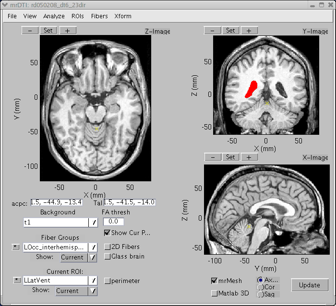This screenshot has width=336, height=306.
Task: Enable the Glass brain checkbox
Action: coord(108,256)
